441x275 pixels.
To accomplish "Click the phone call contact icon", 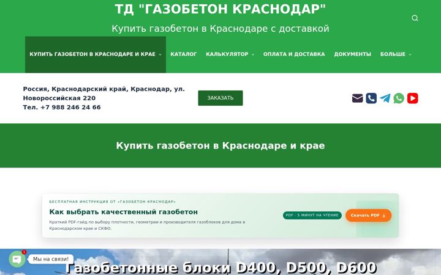I will (x=371, y=98).
